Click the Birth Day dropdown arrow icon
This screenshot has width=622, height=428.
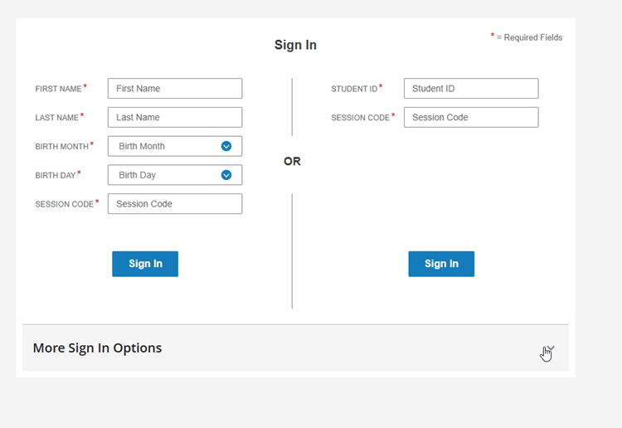coord(226,175)
